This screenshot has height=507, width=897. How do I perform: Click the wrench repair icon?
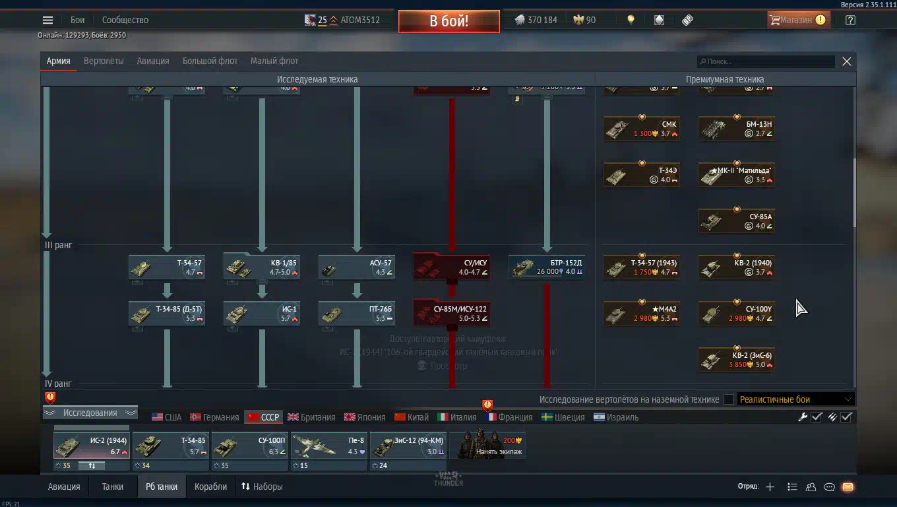(803, 417)
